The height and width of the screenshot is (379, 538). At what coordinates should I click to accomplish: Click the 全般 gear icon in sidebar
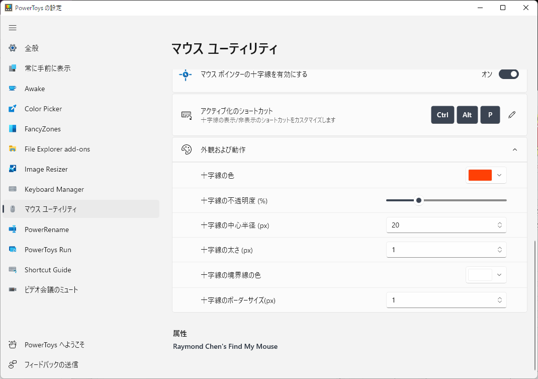pos(13,48)
